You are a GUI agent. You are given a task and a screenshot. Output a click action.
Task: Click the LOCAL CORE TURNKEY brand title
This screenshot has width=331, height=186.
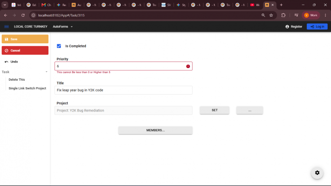[x=31, y=27]
